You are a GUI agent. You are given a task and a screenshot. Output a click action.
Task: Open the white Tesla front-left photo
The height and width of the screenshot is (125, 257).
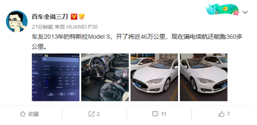pos(154,77)
